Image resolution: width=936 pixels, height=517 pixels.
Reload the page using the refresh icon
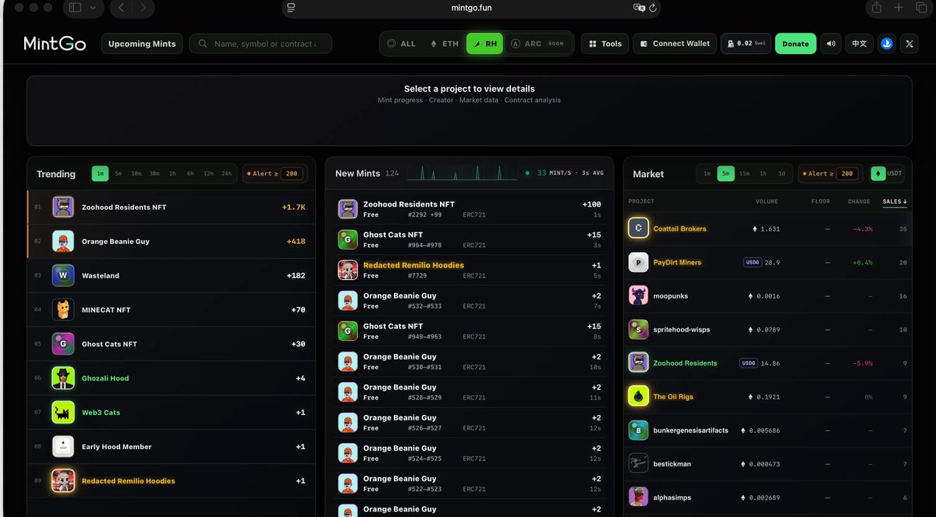[653, 8]
